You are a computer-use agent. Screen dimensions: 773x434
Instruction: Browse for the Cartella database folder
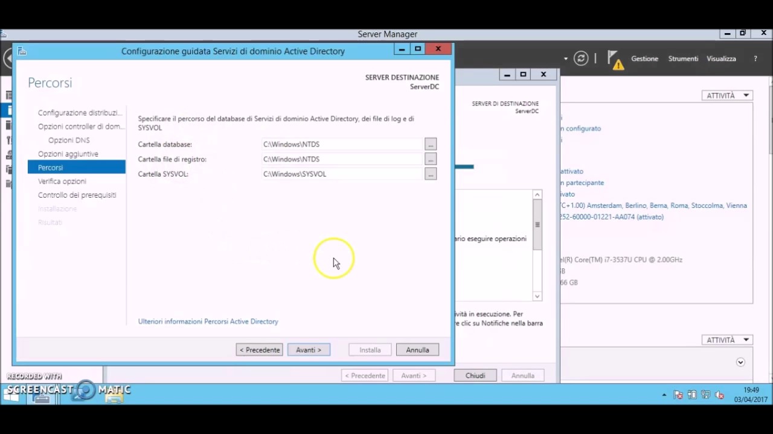[x=431, y=144]
